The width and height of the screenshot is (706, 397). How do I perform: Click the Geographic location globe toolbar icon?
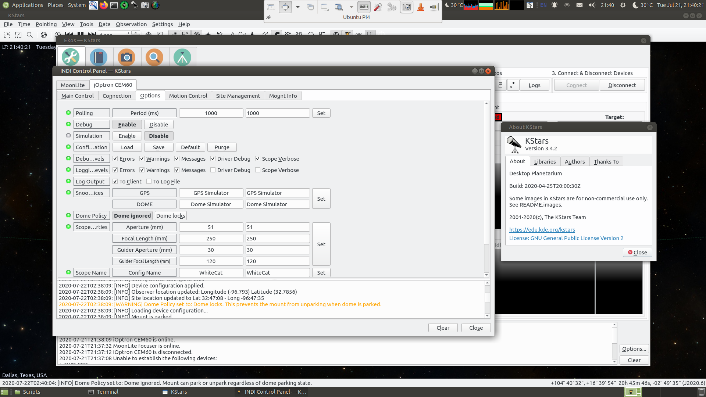pyautogui.click(x=44, y=35)
